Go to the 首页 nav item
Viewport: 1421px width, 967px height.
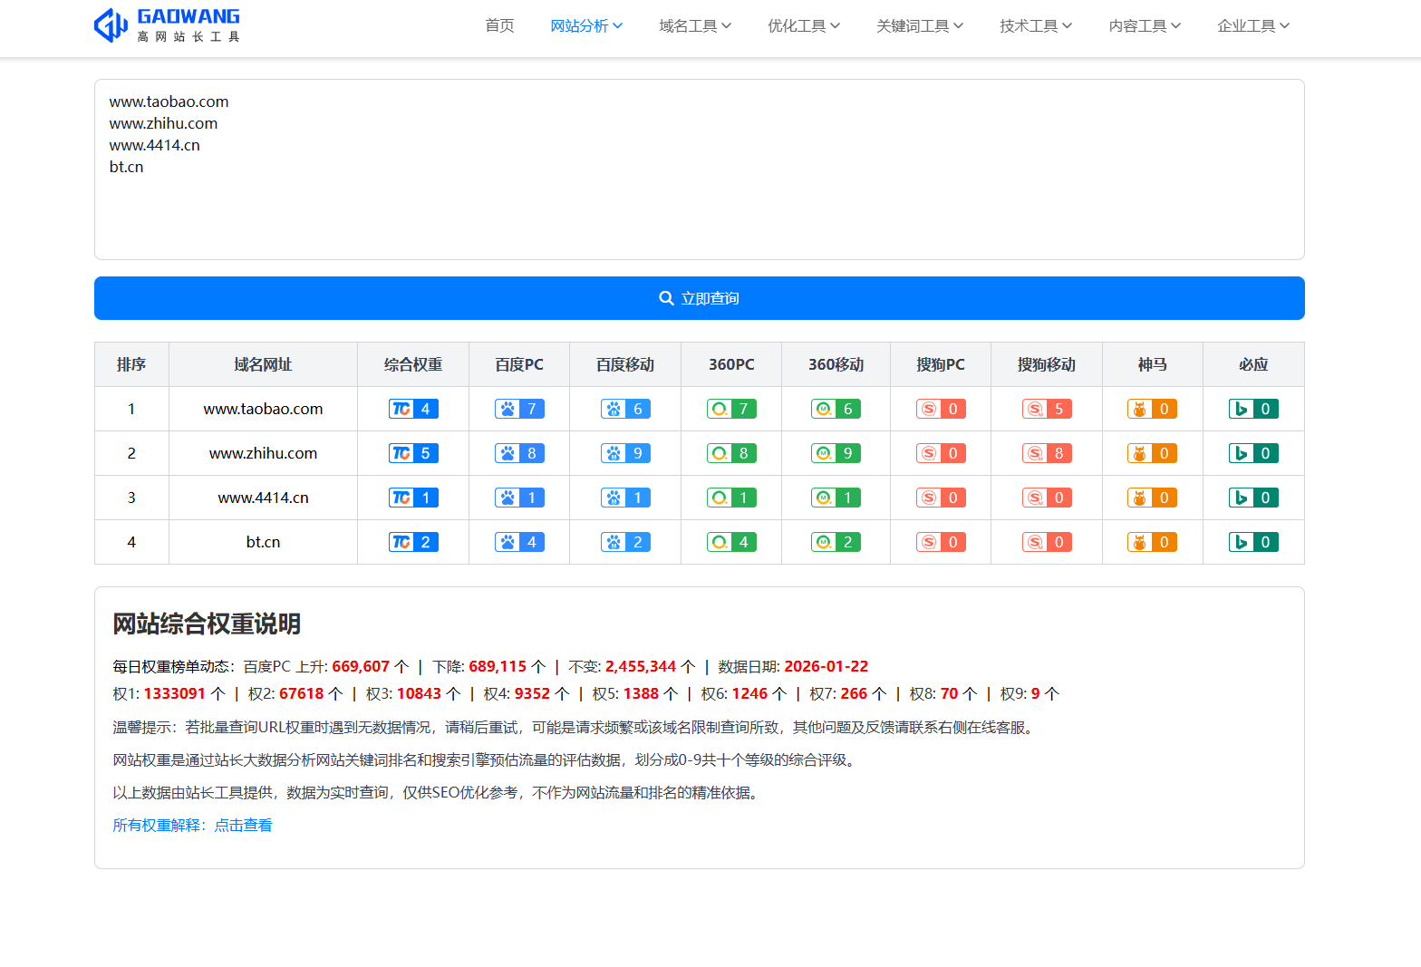pyautogui.click(x=499, y=25)
